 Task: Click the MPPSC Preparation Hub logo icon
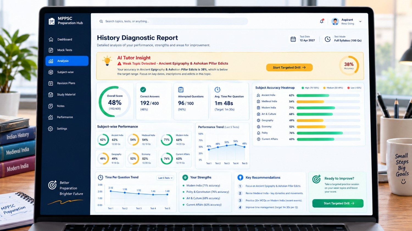(52, 21)
